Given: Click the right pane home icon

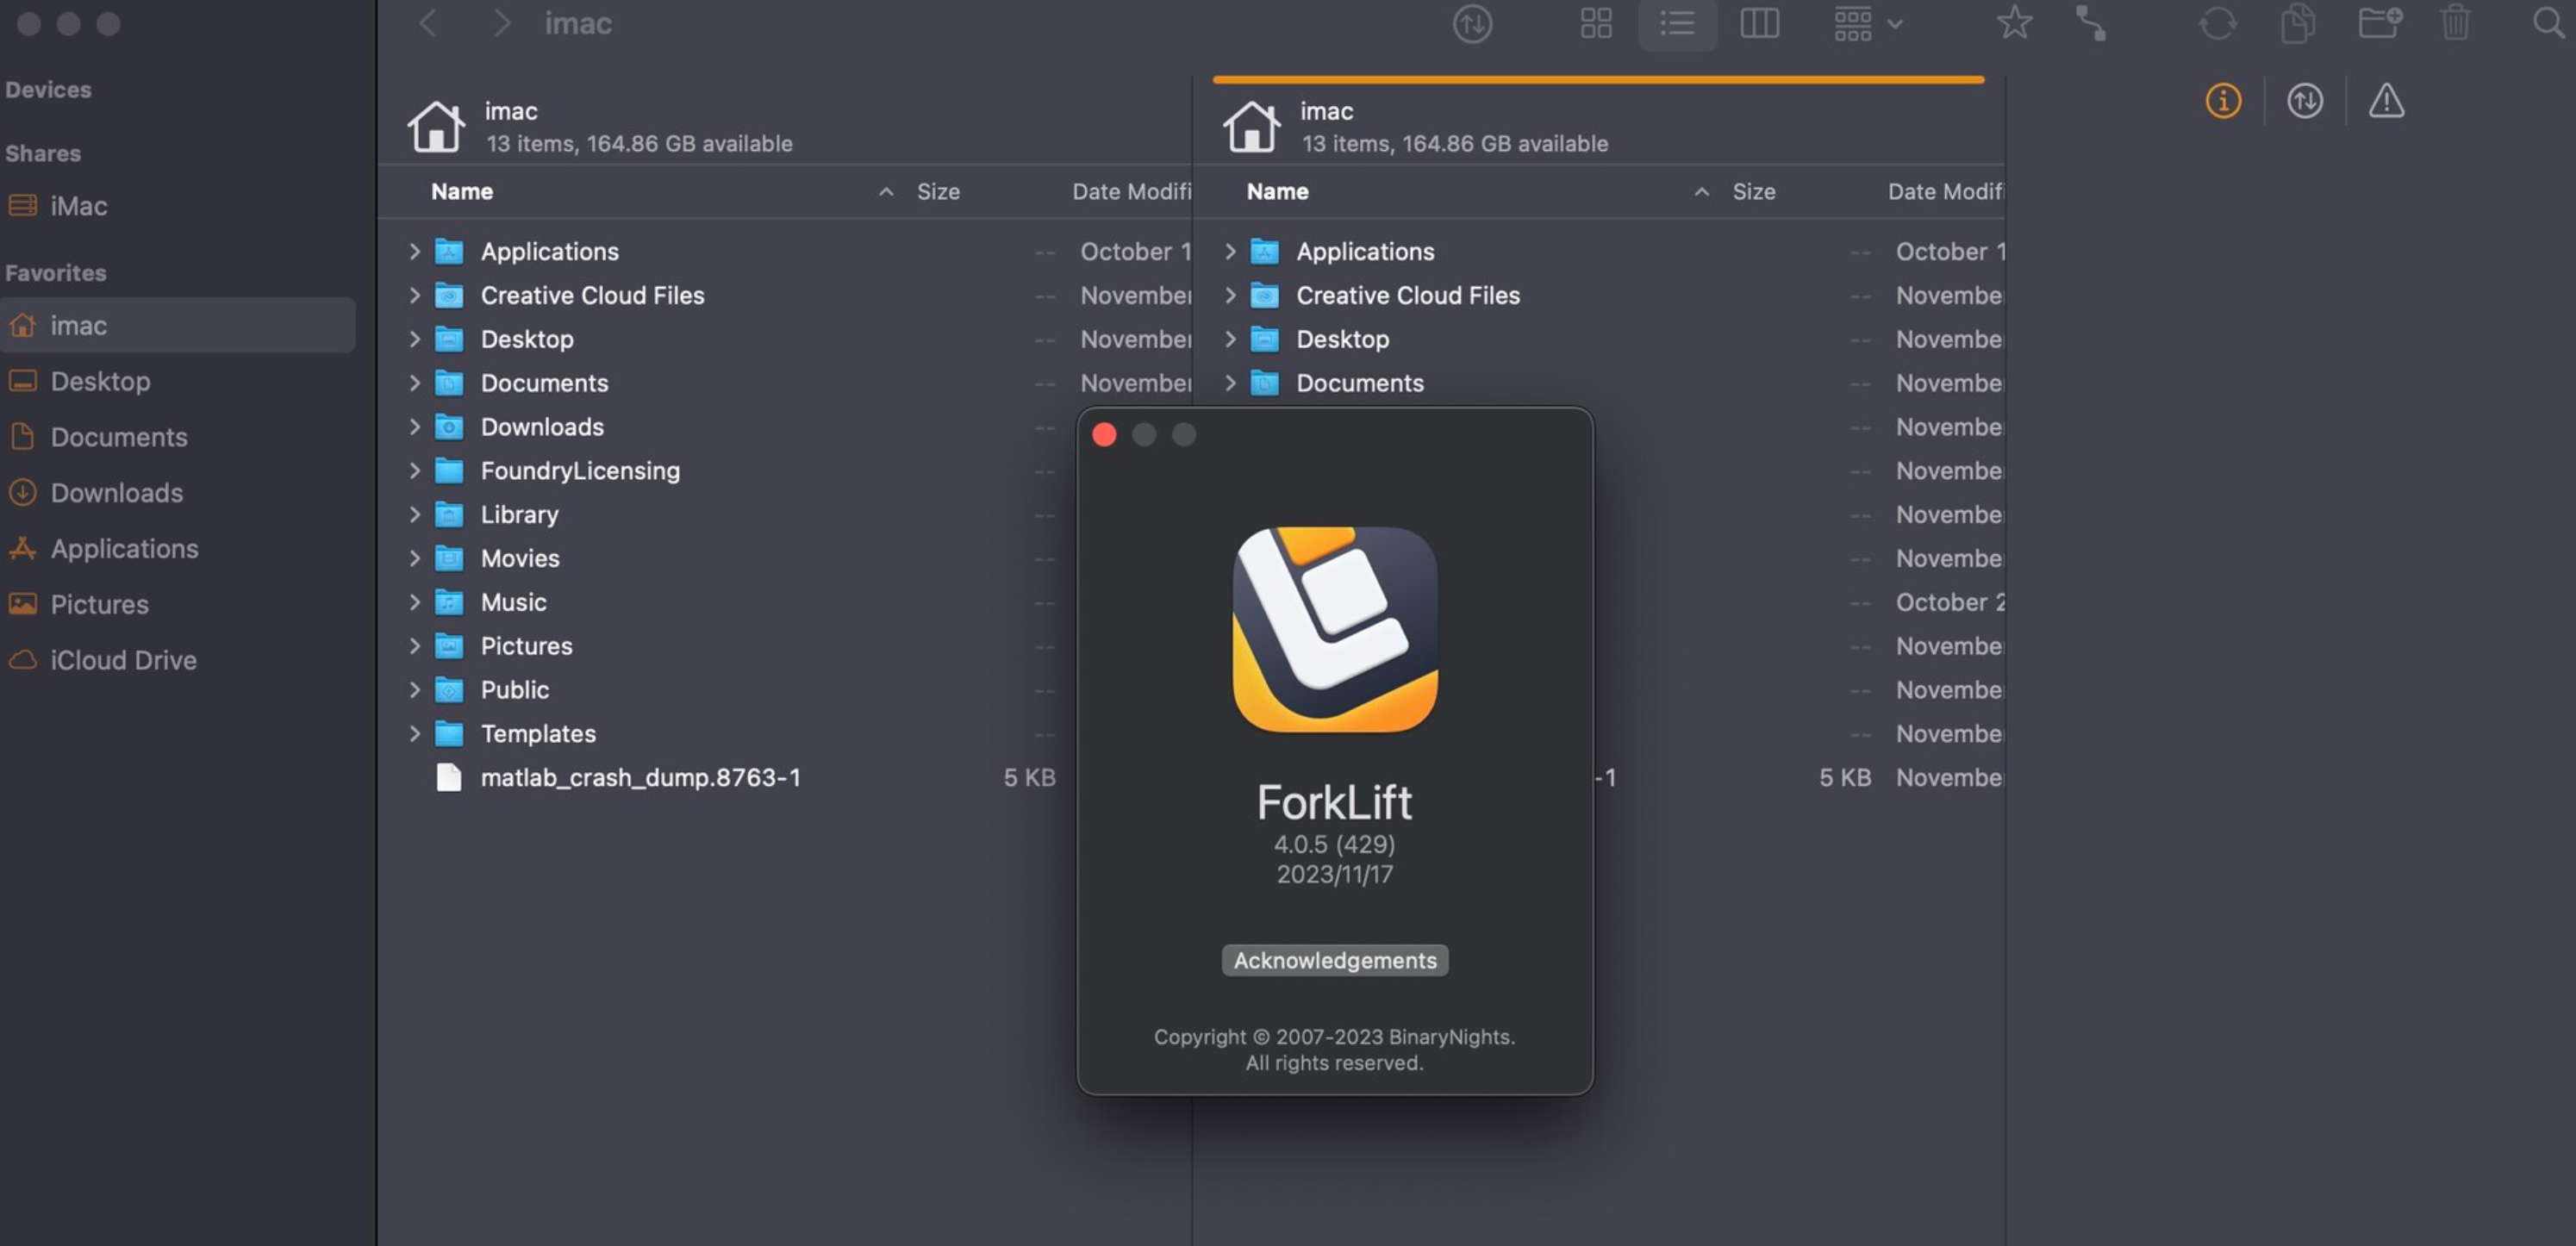Looking at the screenshot, I should 1251,126.
